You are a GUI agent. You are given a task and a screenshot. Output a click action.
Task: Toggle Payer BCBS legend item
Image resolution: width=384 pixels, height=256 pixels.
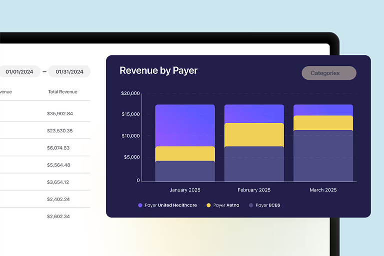[265, 205]
